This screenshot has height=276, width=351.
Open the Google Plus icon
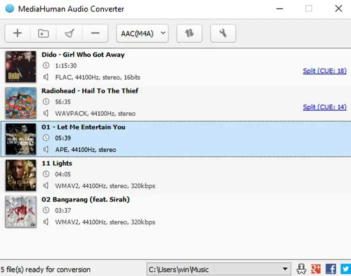point(315,269)
